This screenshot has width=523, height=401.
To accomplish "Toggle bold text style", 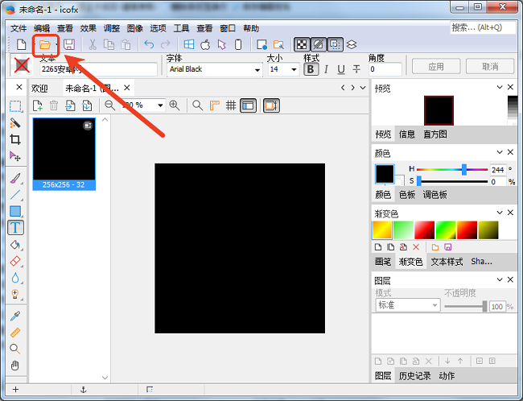I will coord(311,69).
